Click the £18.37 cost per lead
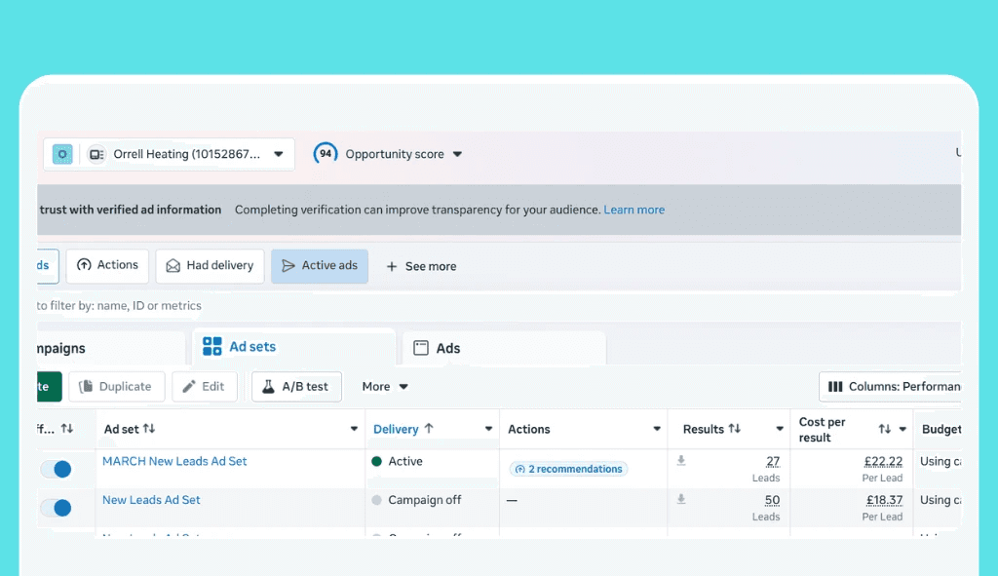This screenshot has height=576, width=998. coord(884,500)
